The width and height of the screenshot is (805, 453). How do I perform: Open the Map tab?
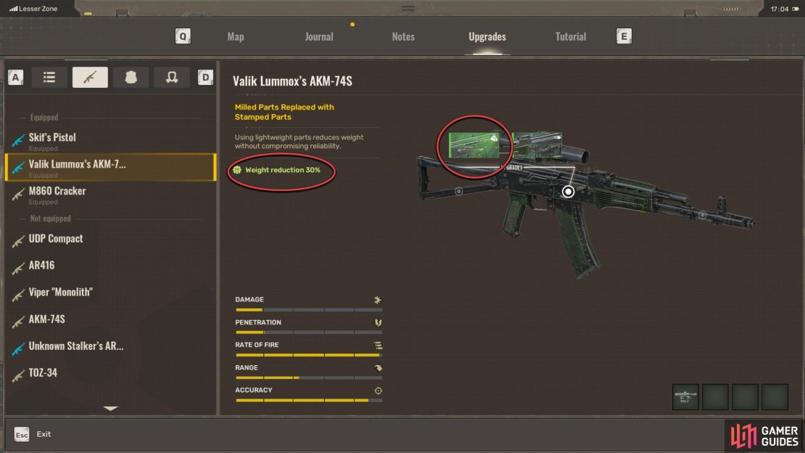click(x=236, y=36)
